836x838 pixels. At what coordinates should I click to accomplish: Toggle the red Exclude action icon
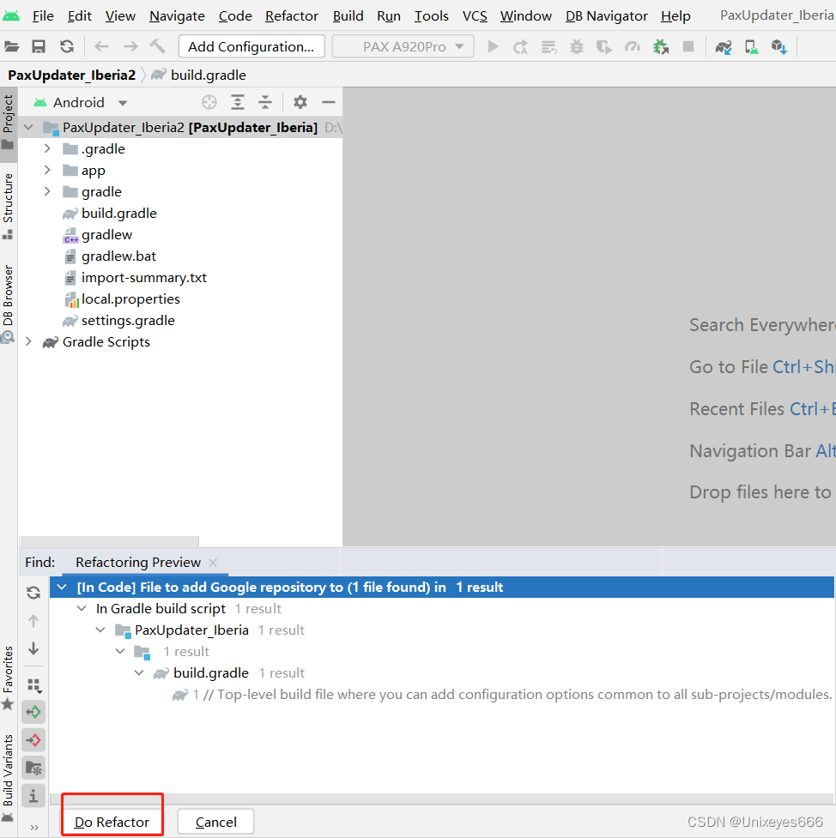[x=33, y=740]
